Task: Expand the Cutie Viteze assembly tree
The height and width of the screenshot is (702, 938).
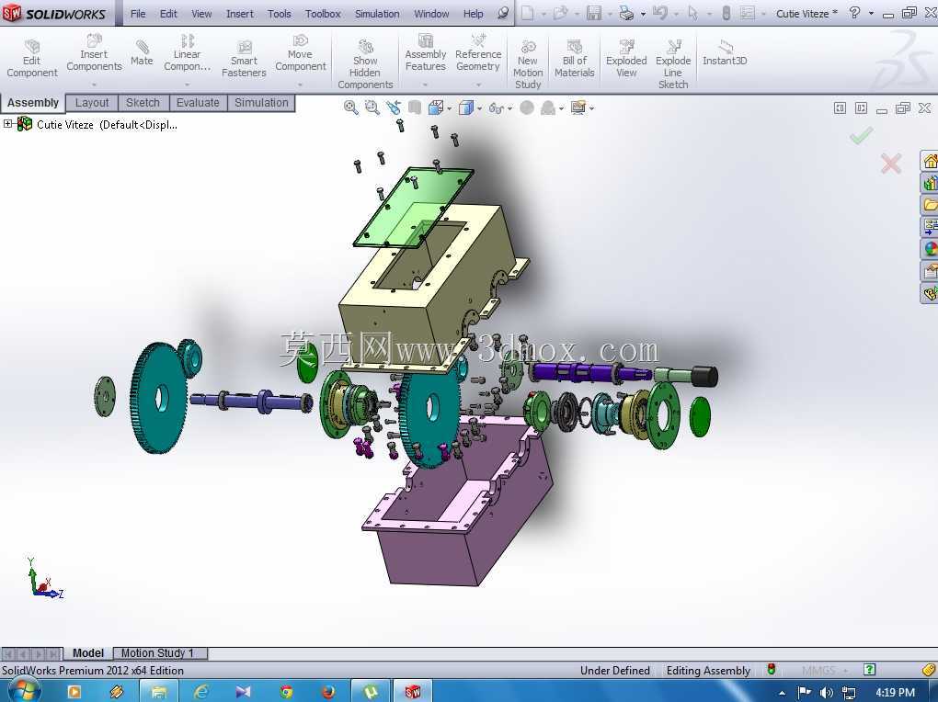Action: [7, 124]
